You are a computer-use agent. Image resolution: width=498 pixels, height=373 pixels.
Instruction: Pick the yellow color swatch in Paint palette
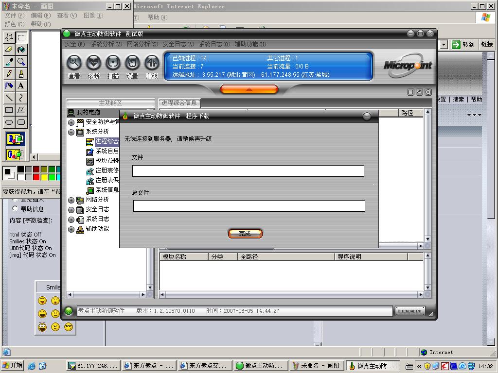(x=44, y=177)
